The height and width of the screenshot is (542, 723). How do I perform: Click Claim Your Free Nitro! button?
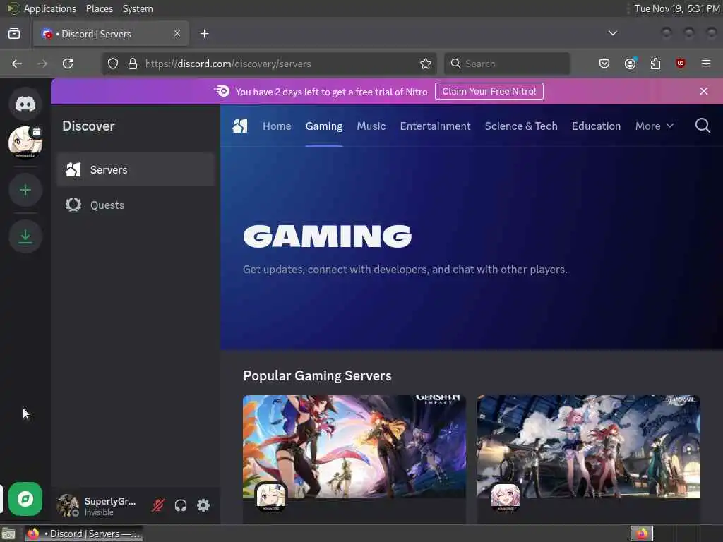489,91
